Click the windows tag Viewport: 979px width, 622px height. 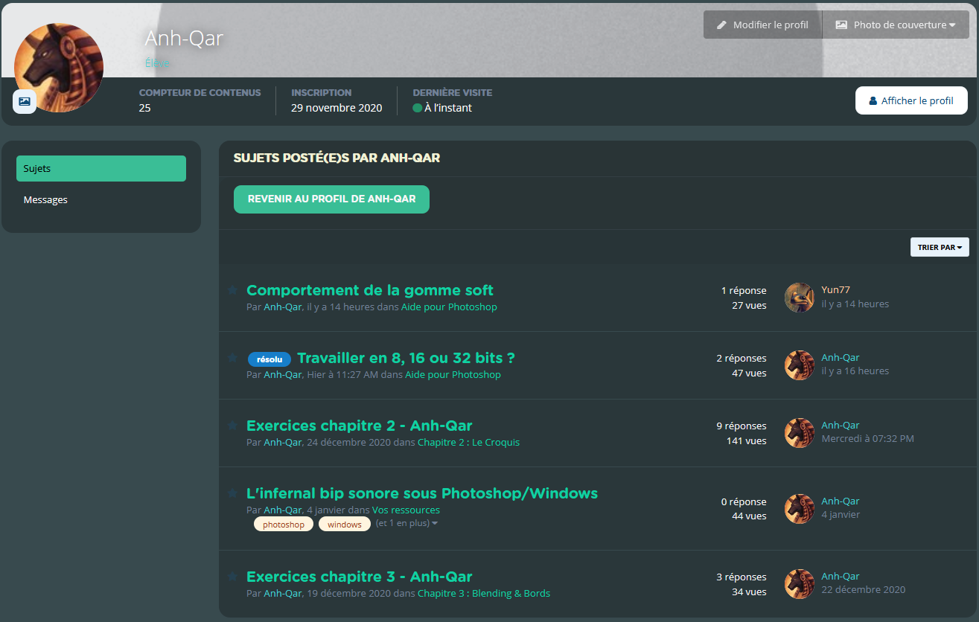coord(345,525)
